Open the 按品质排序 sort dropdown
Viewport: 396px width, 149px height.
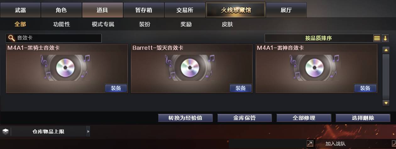[x=318, y=38]
